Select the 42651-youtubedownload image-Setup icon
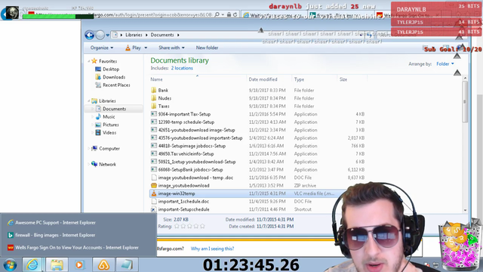Viewport: 483px width, 272px height. click(x=154, y=130)
